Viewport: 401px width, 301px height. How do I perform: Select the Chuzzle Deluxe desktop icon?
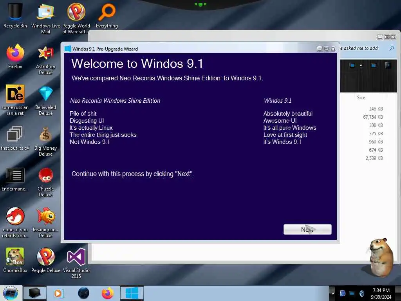coord(45,182)
